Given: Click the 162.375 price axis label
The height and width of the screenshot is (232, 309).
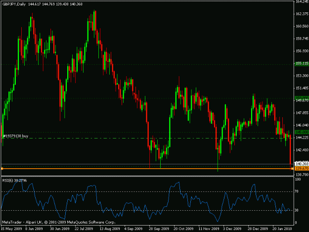Looking at the screenshot, I should pyautogui.click(x=302, y=14).
